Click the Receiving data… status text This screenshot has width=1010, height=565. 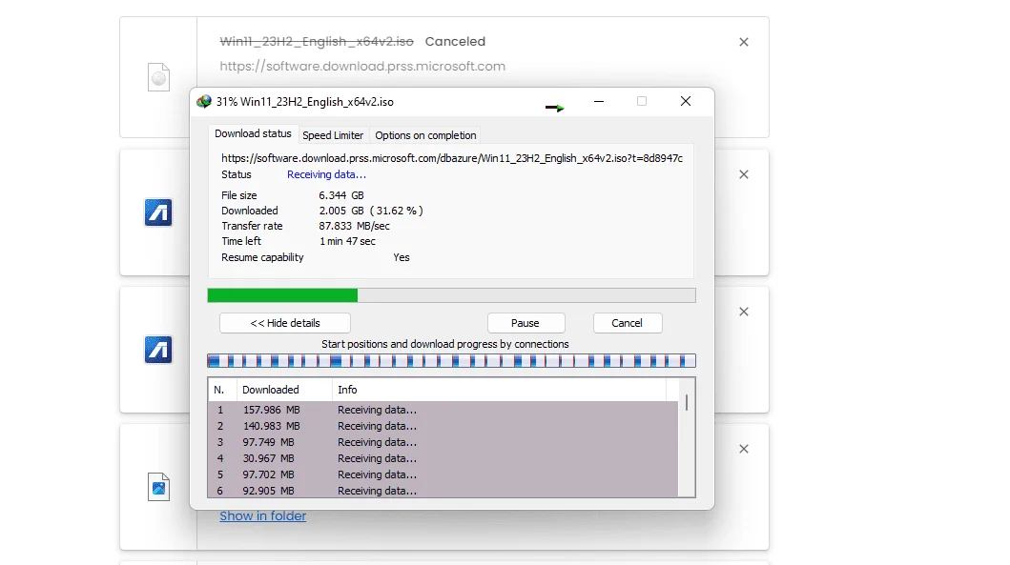pos(326,174)
